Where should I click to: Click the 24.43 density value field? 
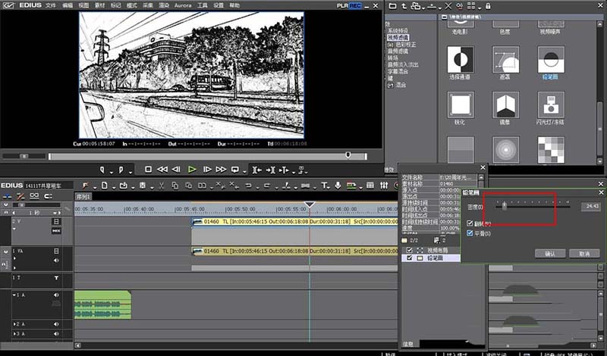591,206
